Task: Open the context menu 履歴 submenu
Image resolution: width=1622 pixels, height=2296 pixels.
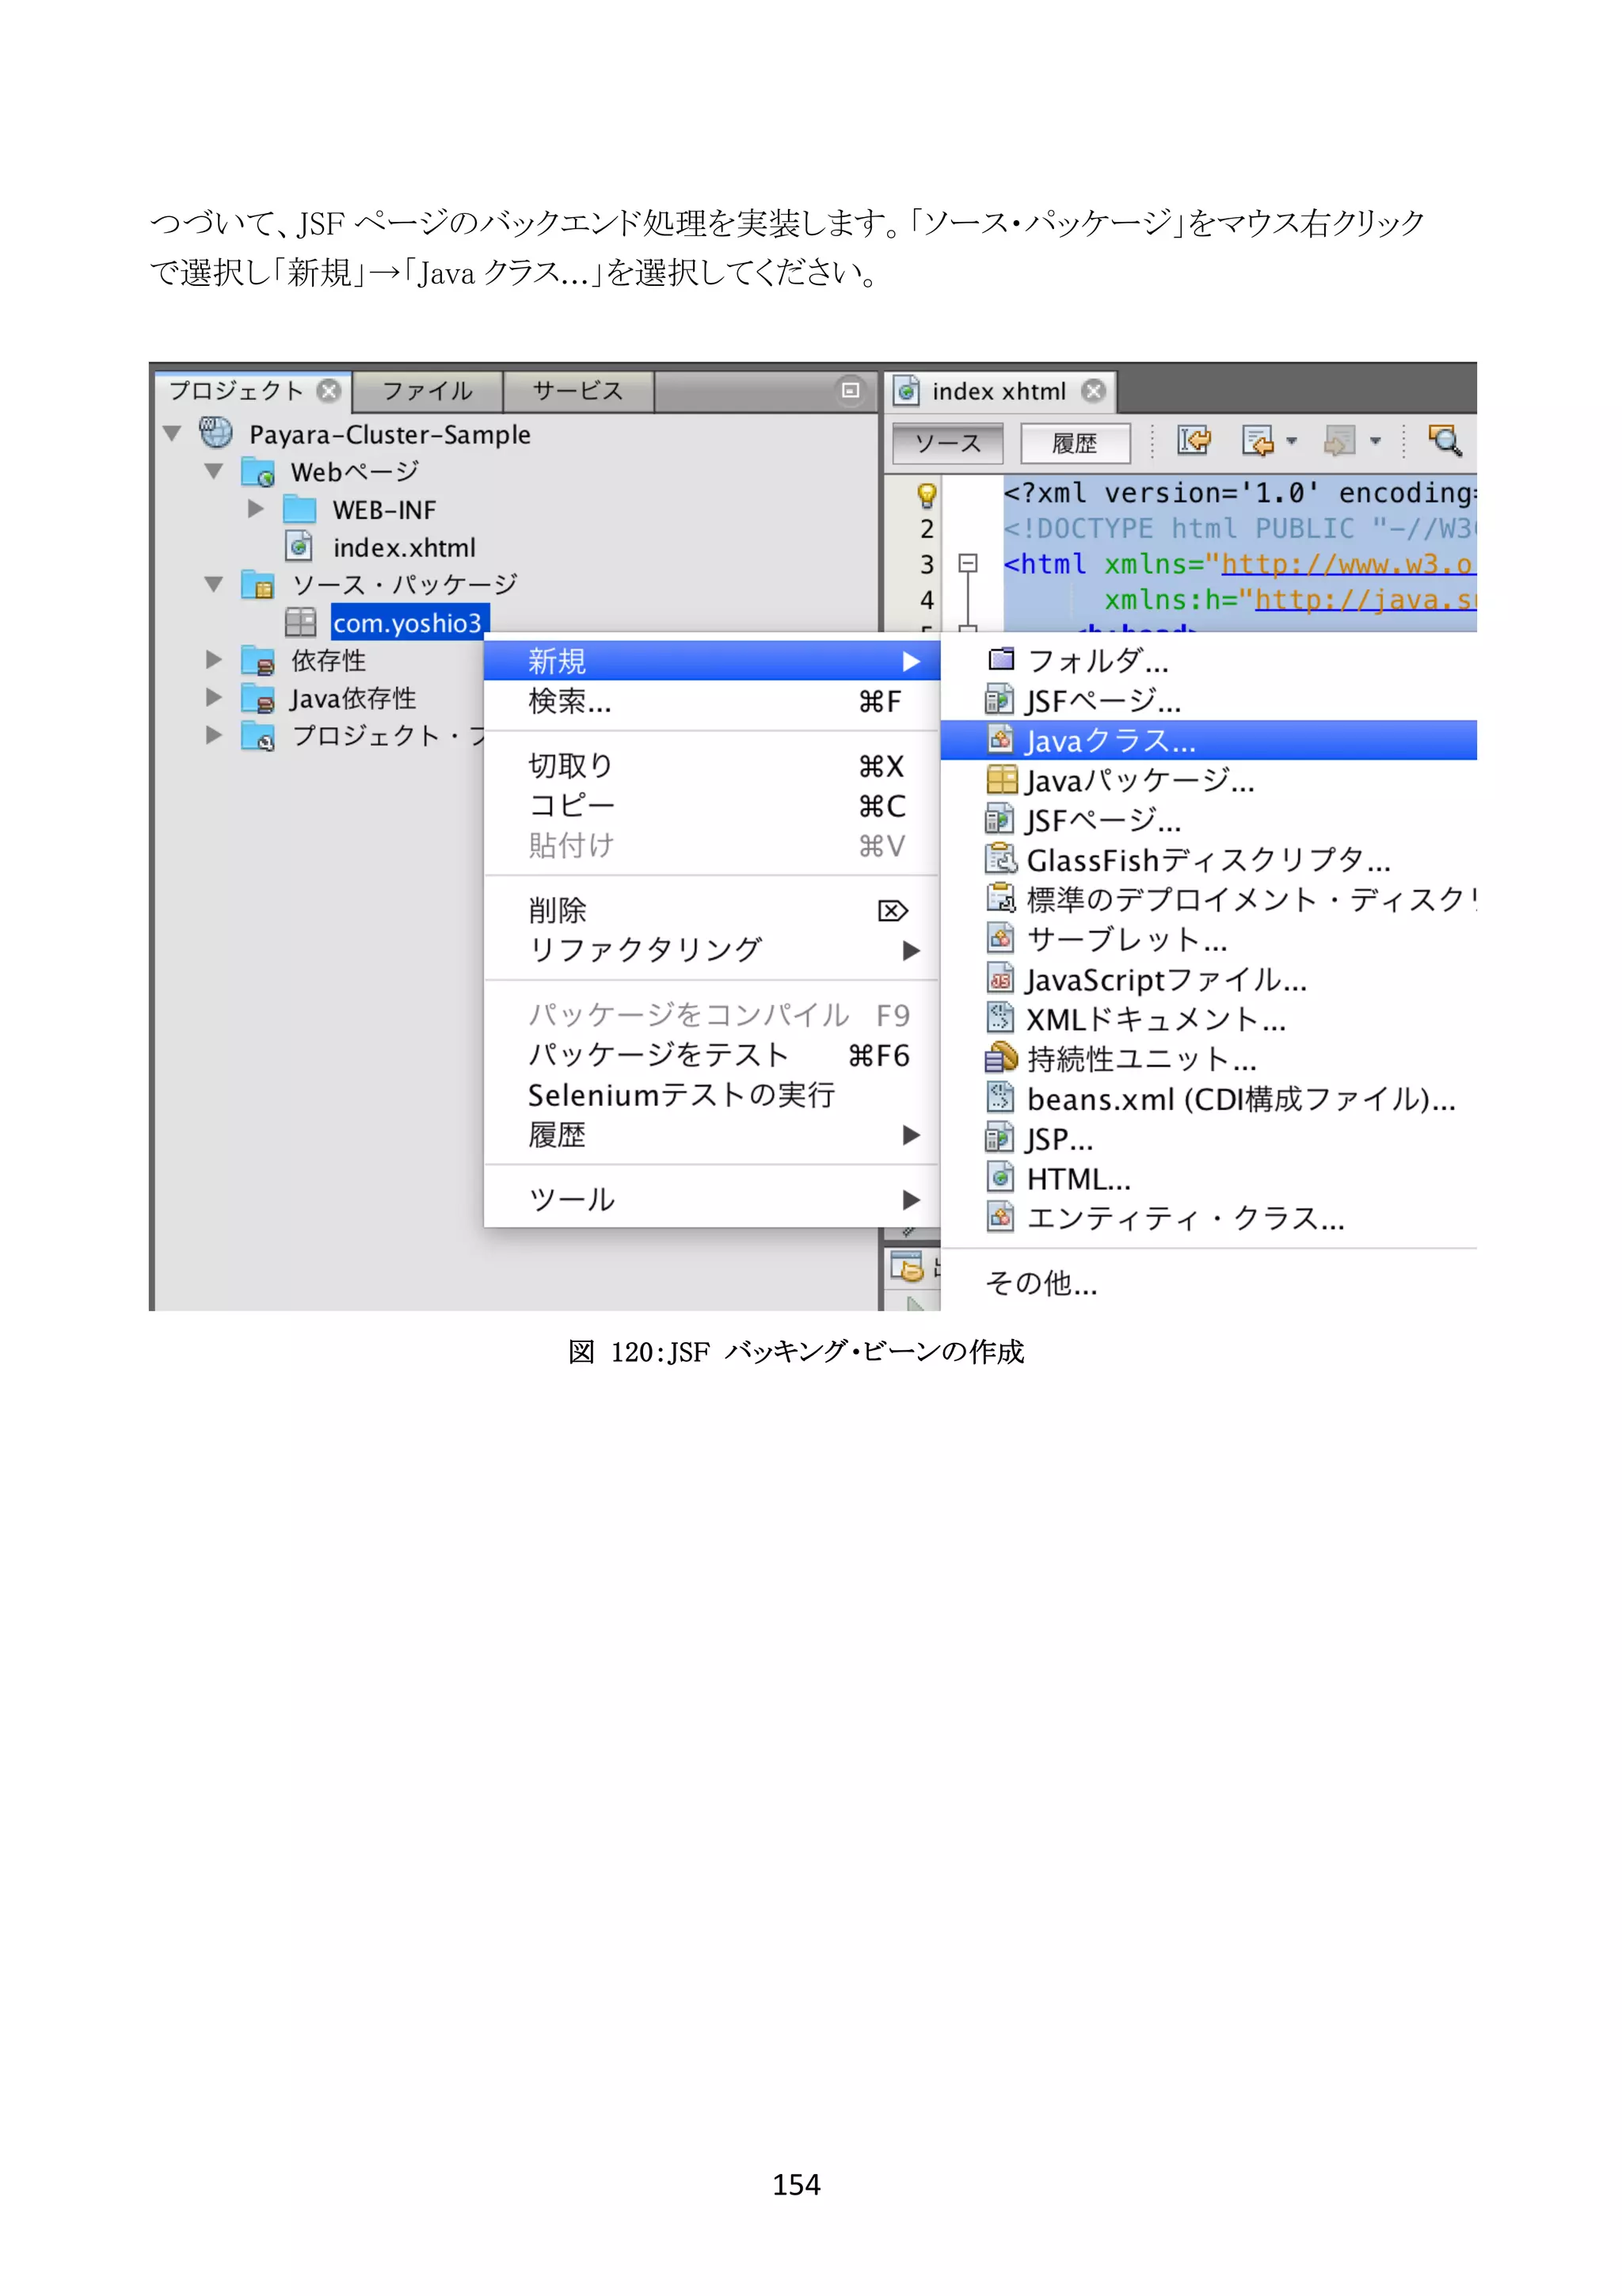Action: tap(711, 1135)
